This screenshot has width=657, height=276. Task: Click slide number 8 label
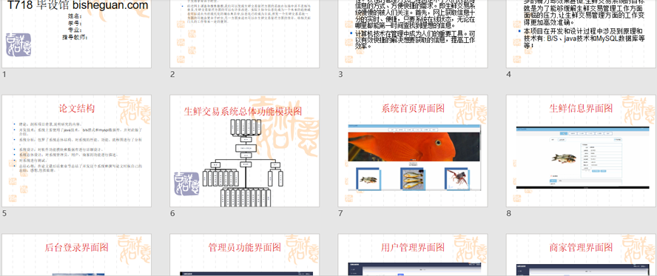pyautogui.click(x=509, y=214)
